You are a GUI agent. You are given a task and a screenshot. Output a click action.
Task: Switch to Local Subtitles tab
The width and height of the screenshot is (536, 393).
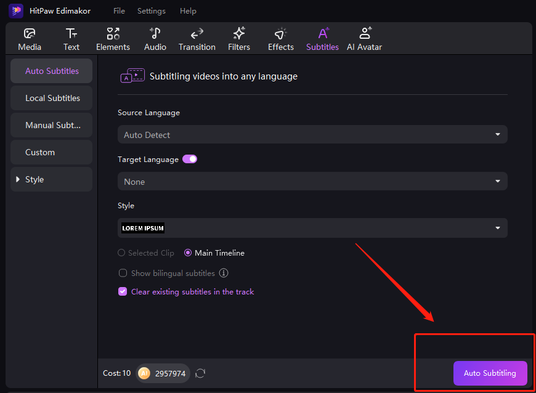click(52, 98)
